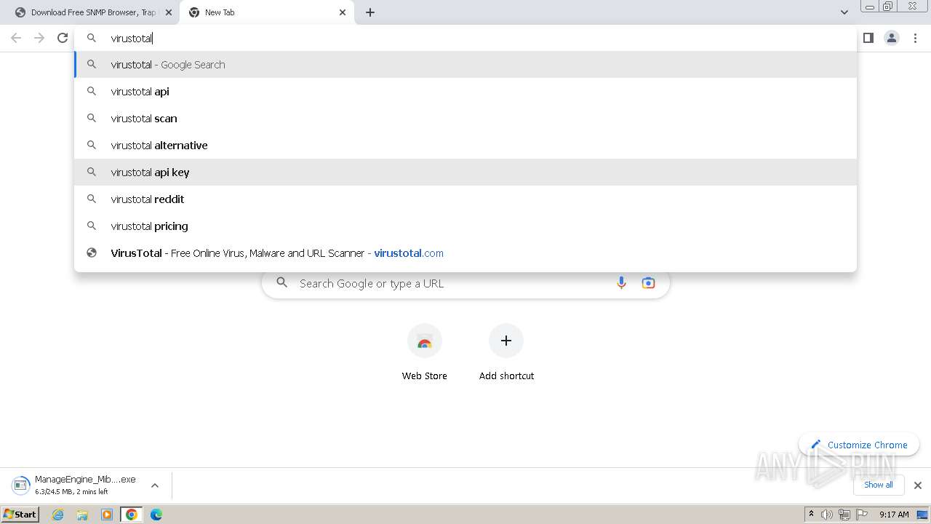Click in the address bar text virustotal
This screenshot has width=931, height=524.
(132, 38)
